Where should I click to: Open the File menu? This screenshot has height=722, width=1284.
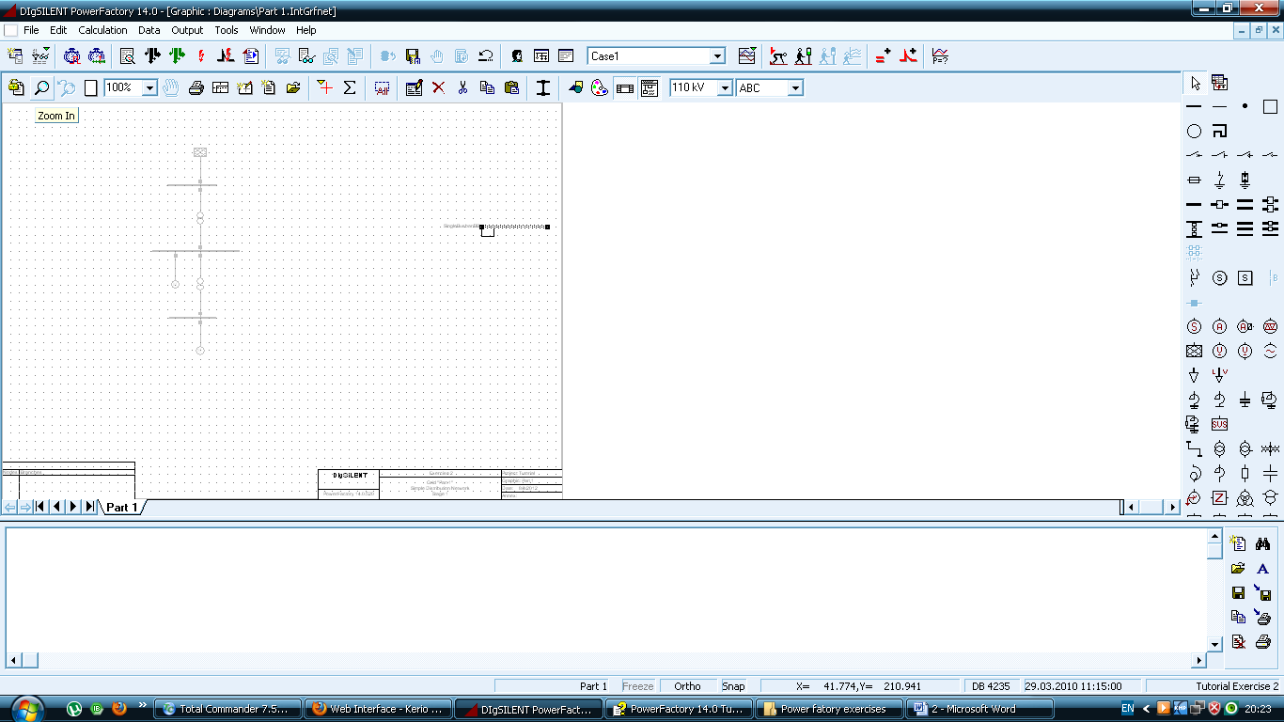(x=31, y=30)
